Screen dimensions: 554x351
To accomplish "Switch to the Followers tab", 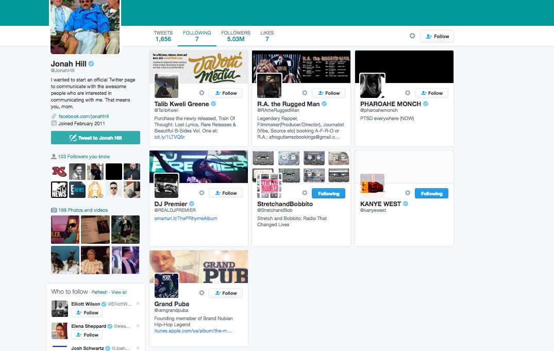I will 236,36.
